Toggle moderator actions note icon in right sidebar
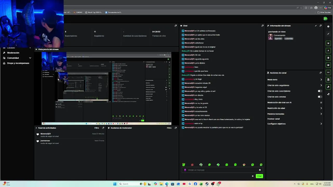Screen dimensions: 333x187 328,58
